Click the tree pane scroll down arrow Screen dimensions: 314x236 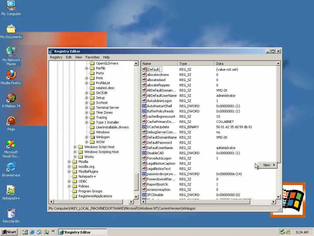click(136, 197)
